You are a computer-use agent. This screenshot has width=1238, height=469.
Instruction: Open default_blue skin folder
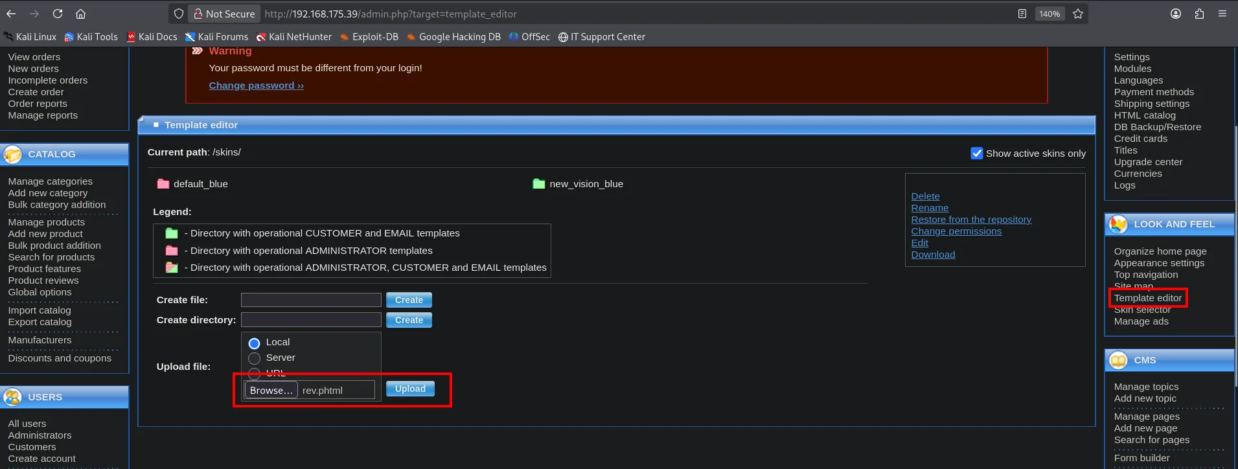click(192, 184)
